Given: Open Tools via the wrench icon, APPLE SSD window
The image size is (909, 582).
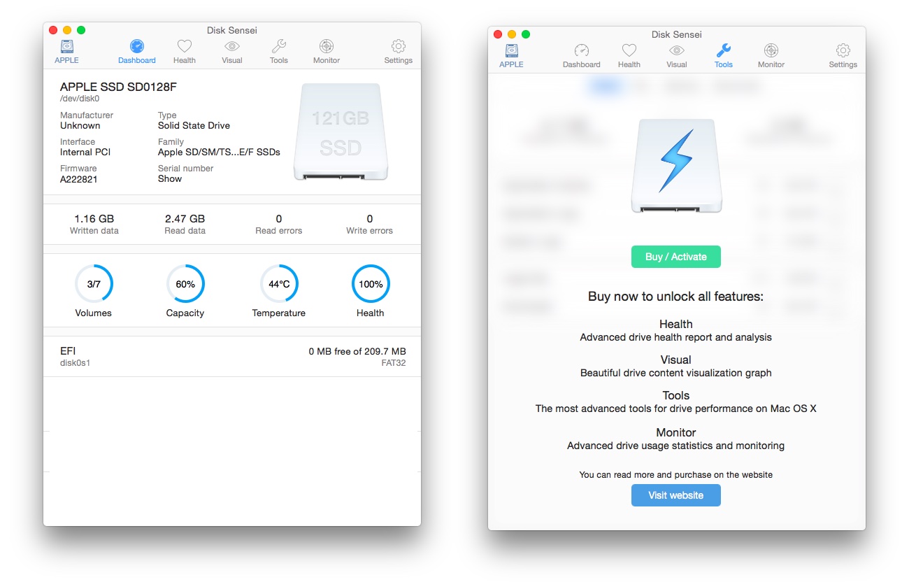Looking at the screenshot, I should tap(279, 47).
